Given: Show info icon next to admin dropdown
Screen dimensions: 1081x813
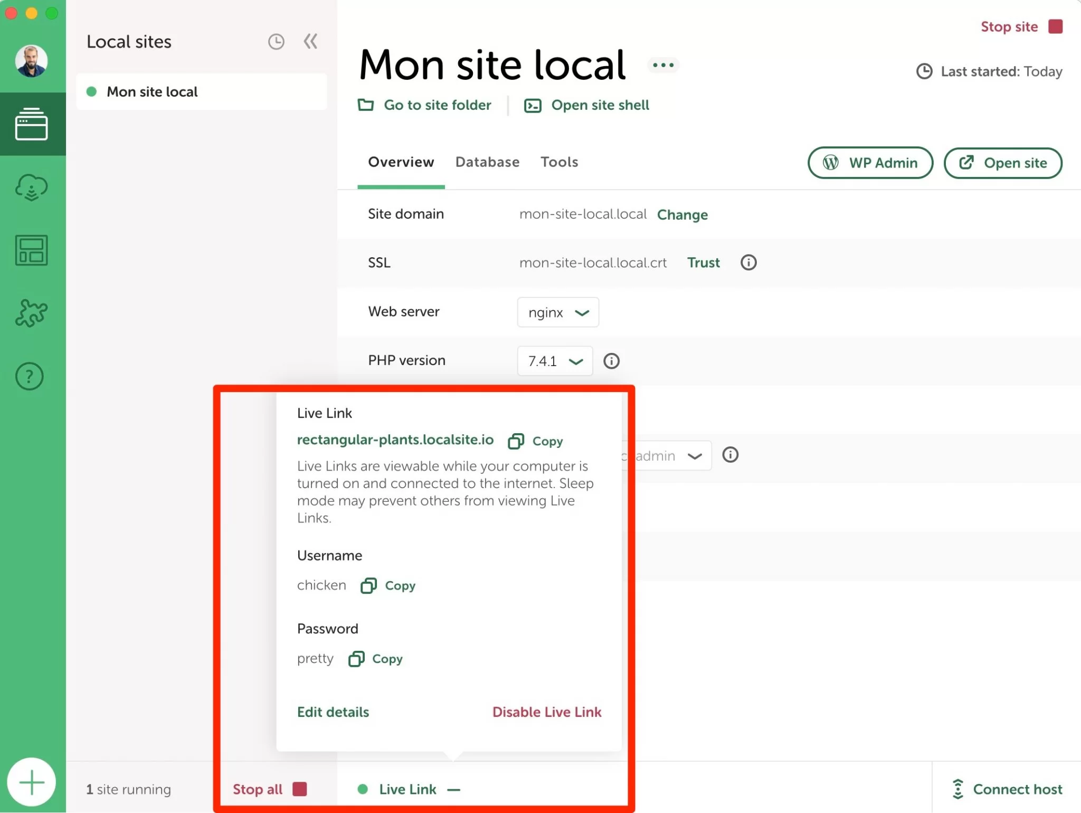Looking at the screenshot, I should pyautogui.click(x=731, y=455).
